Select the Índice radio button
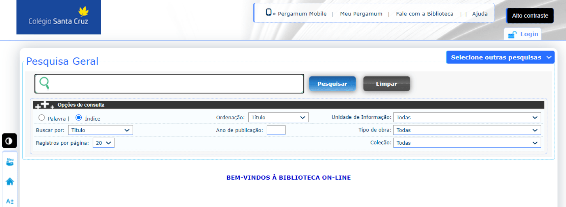This screenshot has height=207, width=566. pos(79,118)
